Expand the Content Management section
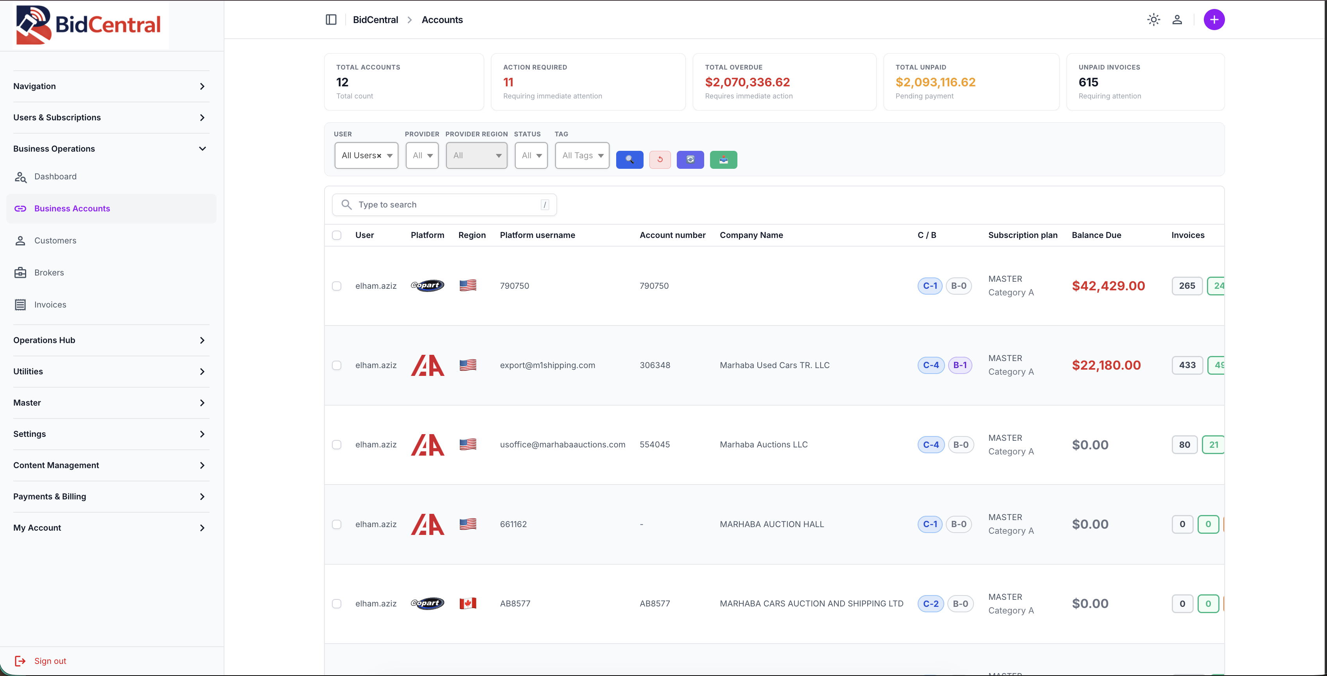Viewport: 1327px width, 676px height. (x=111, y=465)
